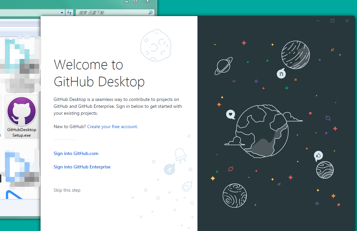
Task: Select the blurred file icon below GitHubDesktopSetup.exe
Action: pyautogui.click(x=22, y=169)
